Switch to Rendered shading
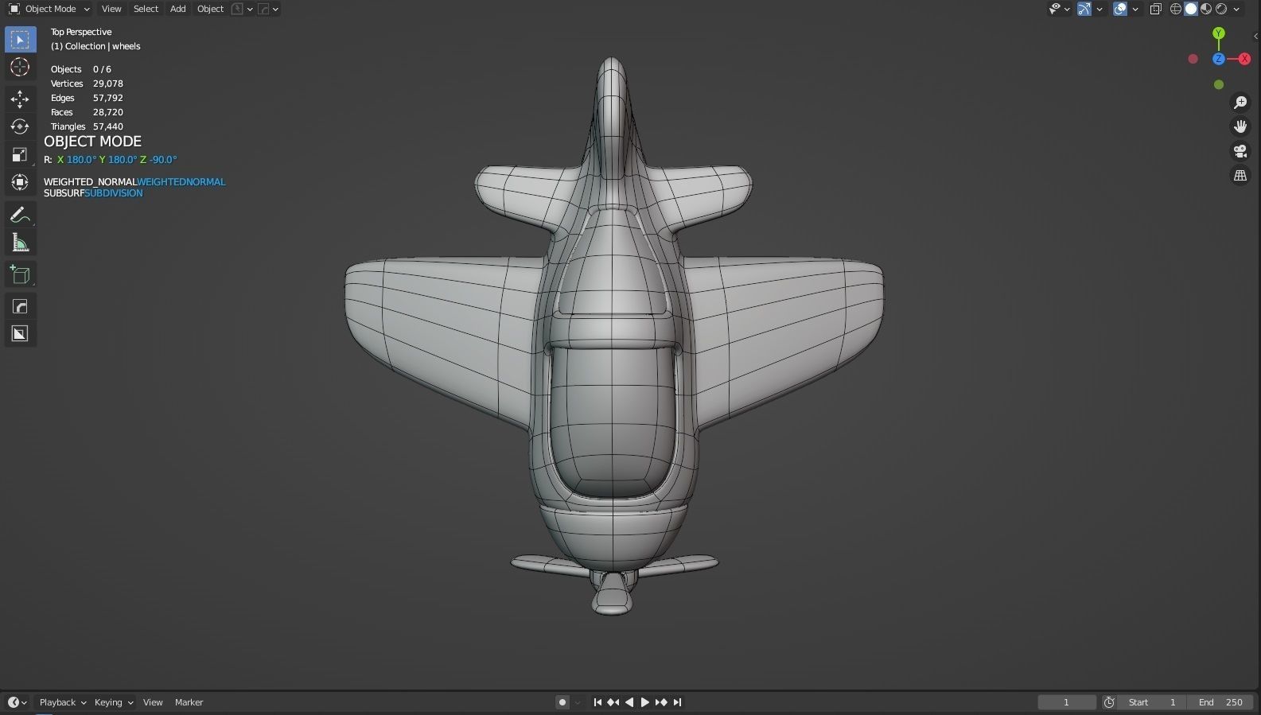This screenshot has width=1261, height=715. click(x=1221, y=9)
